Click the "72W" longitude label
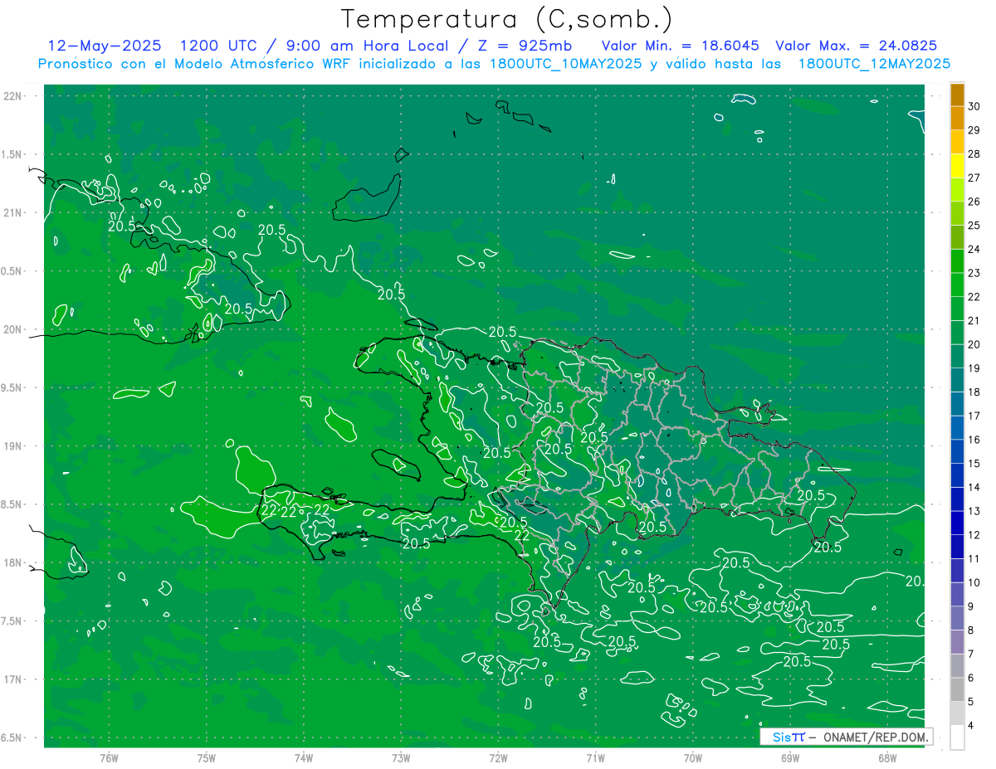Screen dimensions: 996x769 (x=498, y=757)
